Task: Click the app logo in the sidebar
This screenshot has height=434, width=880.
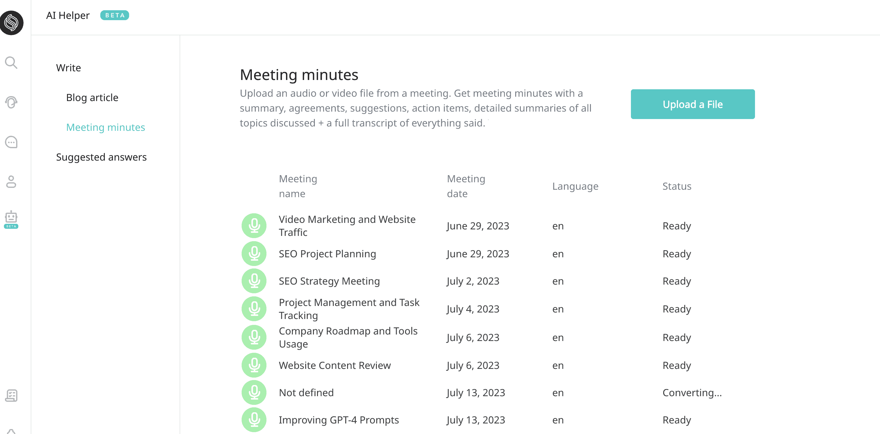Action: [11, 23]
